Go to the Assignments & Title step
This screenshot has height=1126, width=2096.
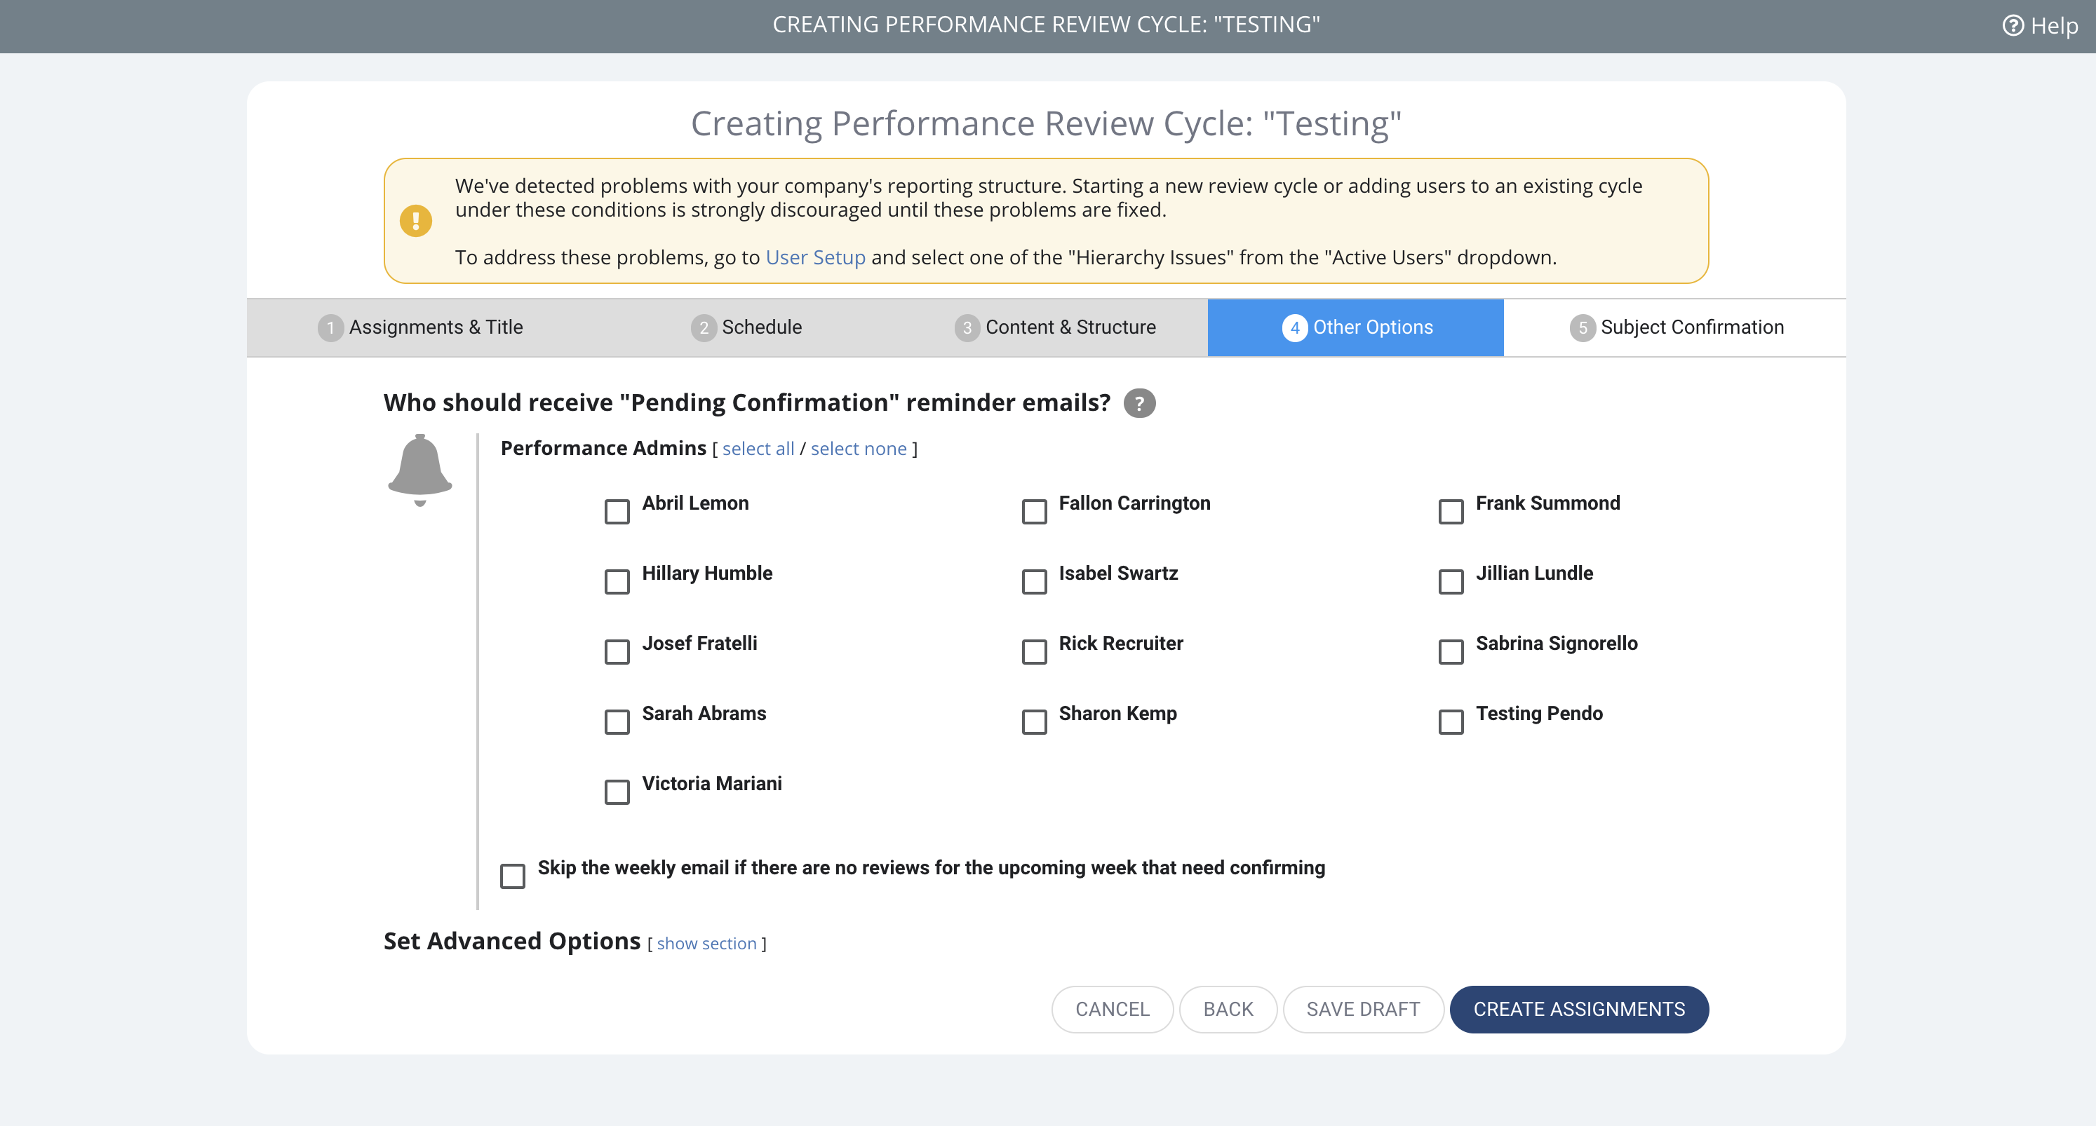pos(420,327)
